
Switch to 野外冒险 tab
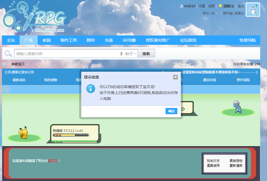[x=243, y=80]
